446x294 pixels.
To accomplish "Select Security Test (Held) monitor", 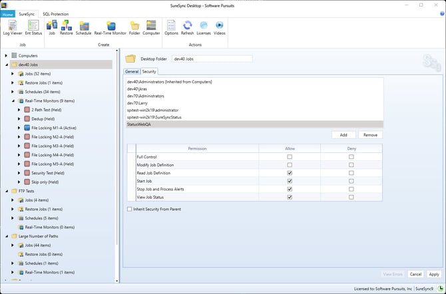I will tap(48, 173).
